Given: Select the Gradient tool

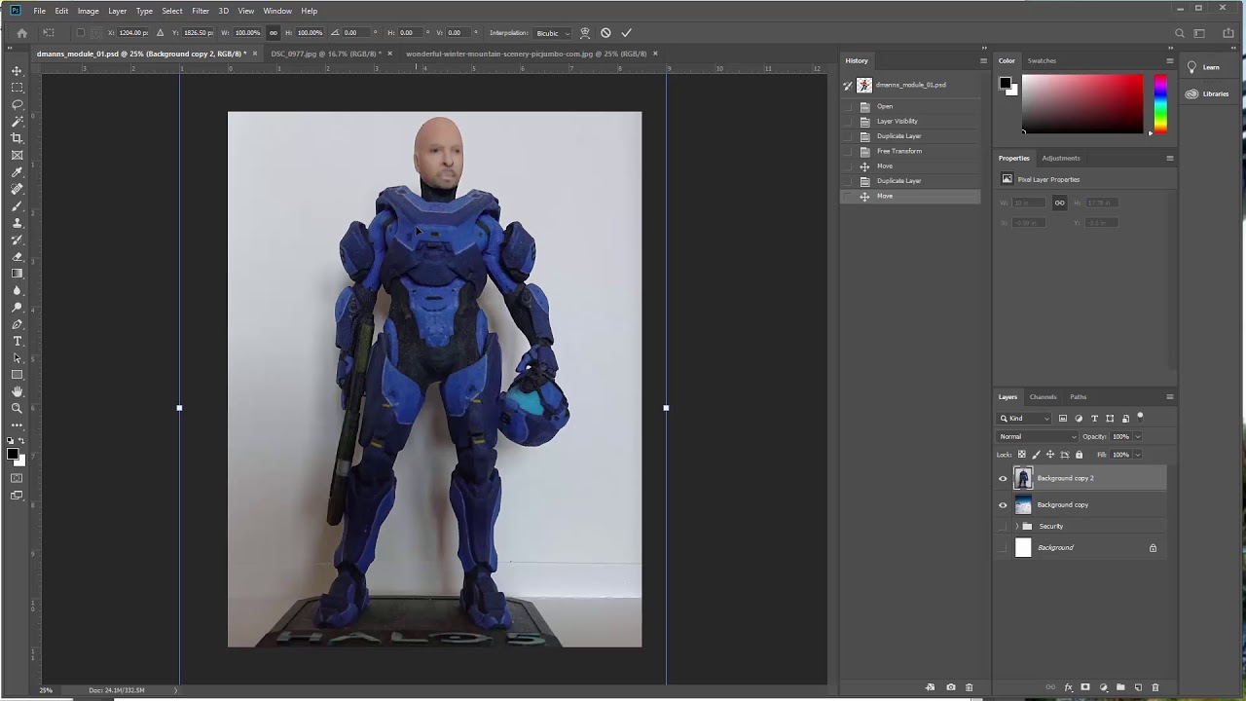Looking at the screenshot, I should click(x=17, y=274).
